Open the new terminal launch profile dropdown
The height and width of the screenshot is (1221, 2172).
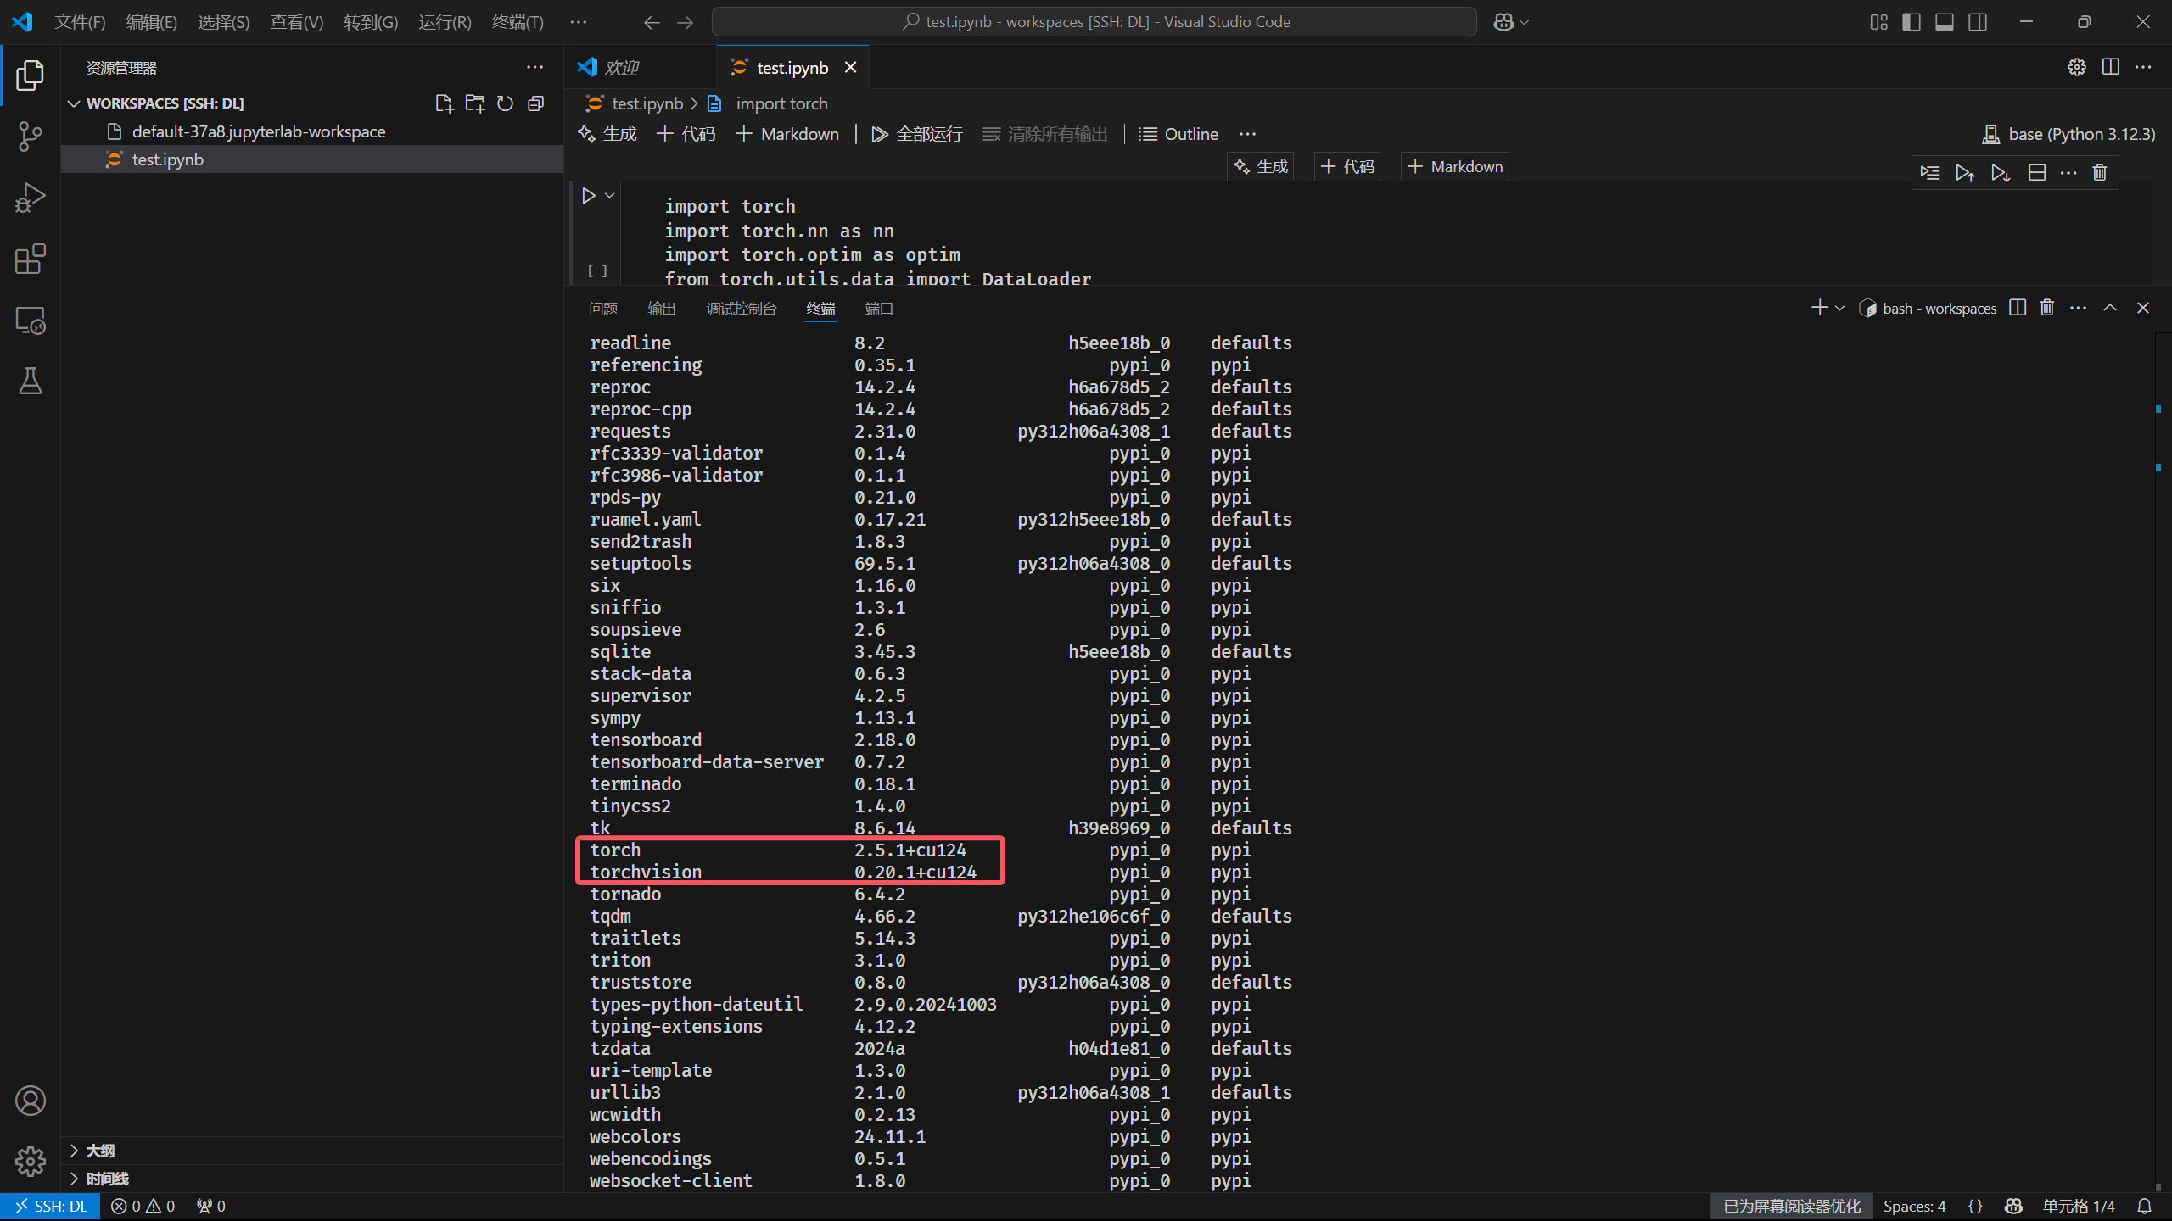coord(1840,309)
